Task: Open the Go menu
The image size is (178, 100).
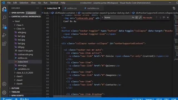Action: (x=39, y=3)
